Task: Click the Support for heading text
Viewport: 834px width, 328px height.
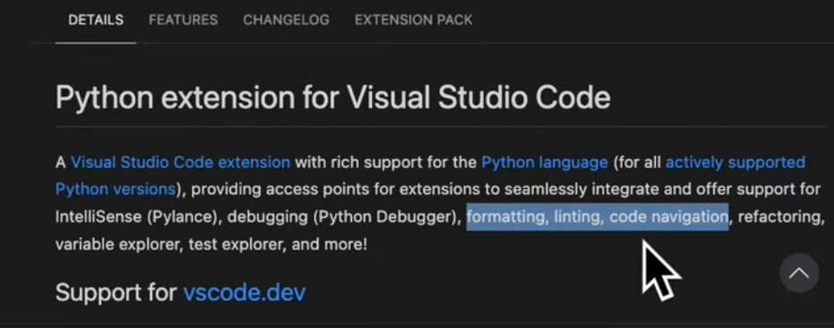Action: click(116, 292)
